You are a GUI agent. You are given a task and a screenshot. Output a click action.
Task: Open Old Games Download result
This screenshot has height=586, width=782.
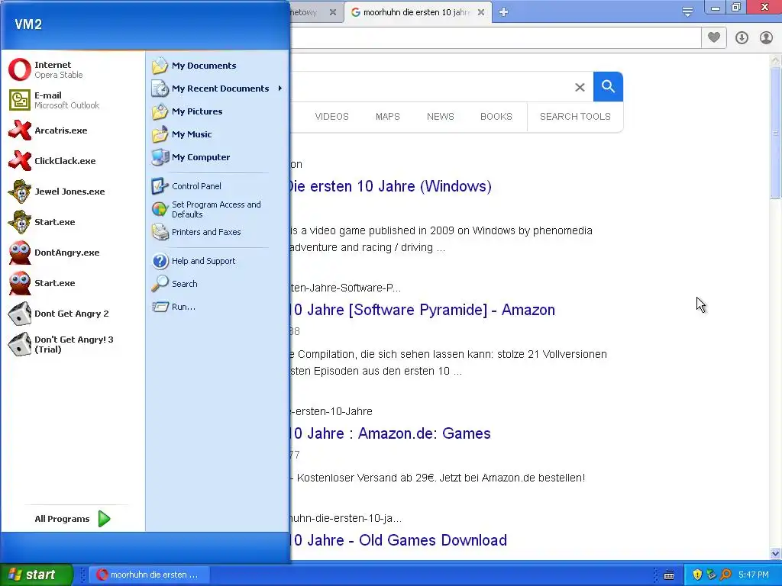point(399,540)
